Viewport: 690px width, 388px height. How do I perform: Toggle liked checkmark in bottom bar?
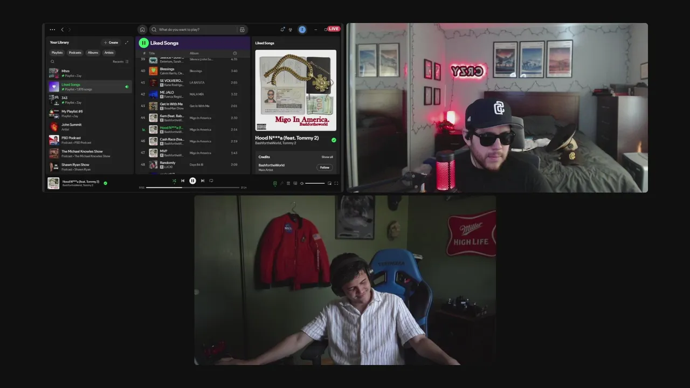point(105,183)
